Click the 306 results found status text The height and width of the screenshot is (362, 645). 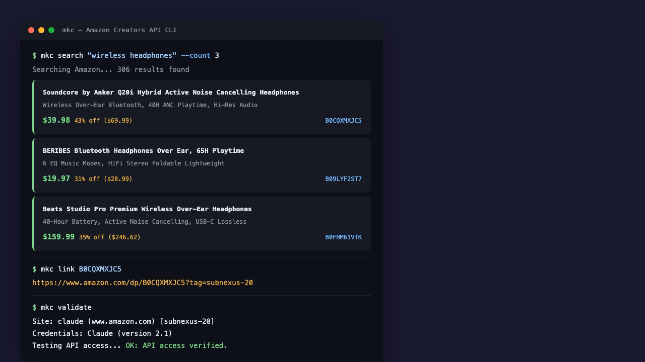pyautogui.click(x=111, y=69)
